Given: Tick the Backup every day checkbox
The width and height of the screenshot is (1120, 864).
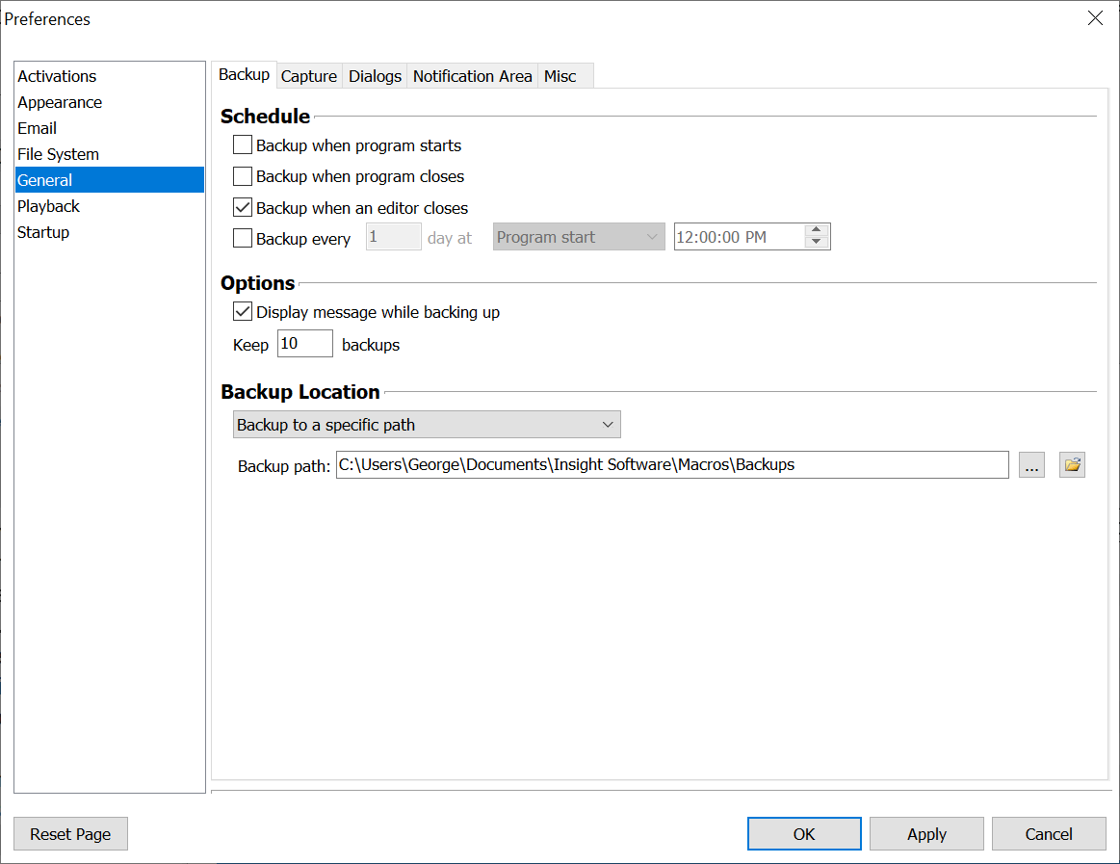Looking at the screenshot, I should click(x=243, y=239).
